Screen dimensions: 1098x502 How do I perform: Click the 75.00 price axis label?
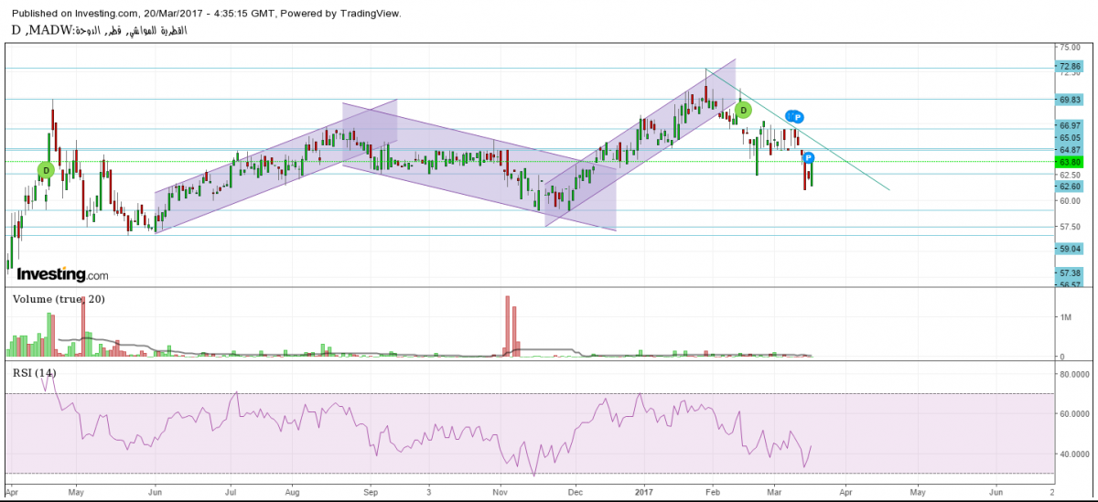point(1070,47)
